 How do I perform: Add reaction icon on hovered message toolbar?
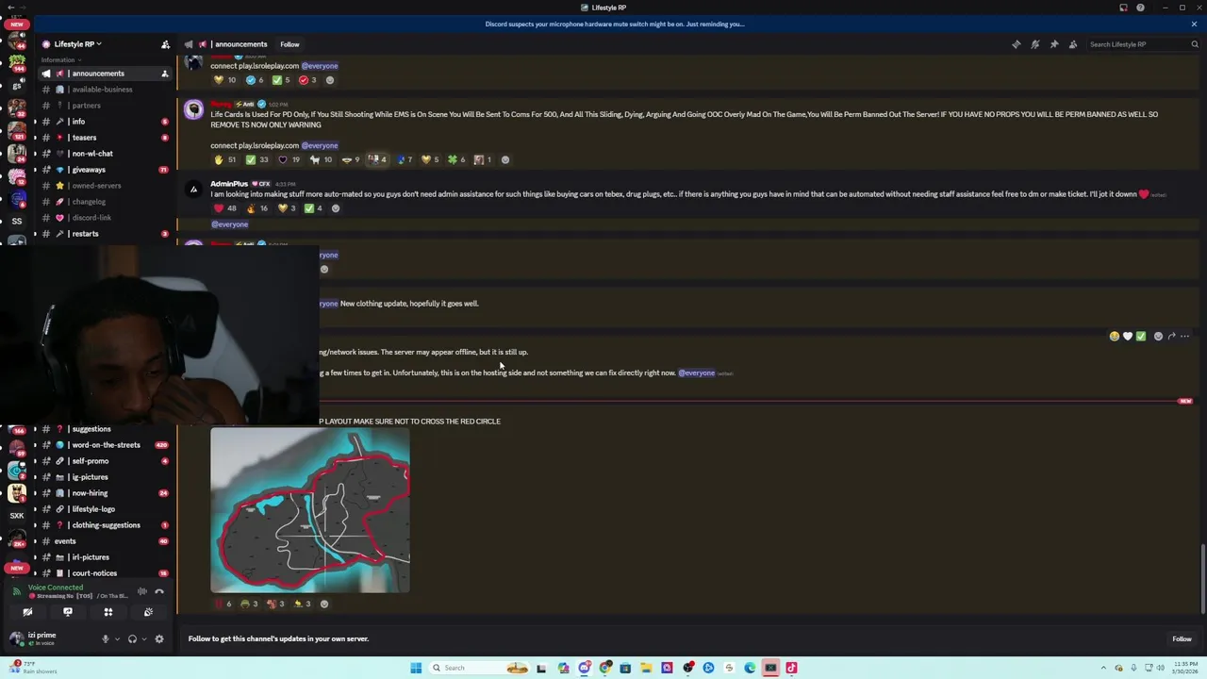(x=1159, y=337)
